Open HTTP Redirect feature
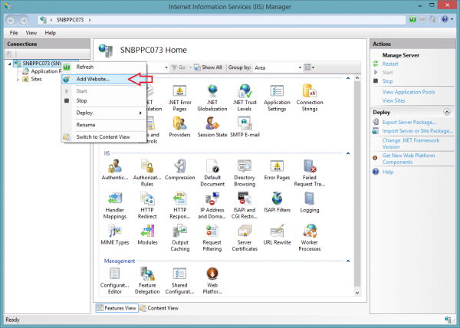 pos(147,205)
